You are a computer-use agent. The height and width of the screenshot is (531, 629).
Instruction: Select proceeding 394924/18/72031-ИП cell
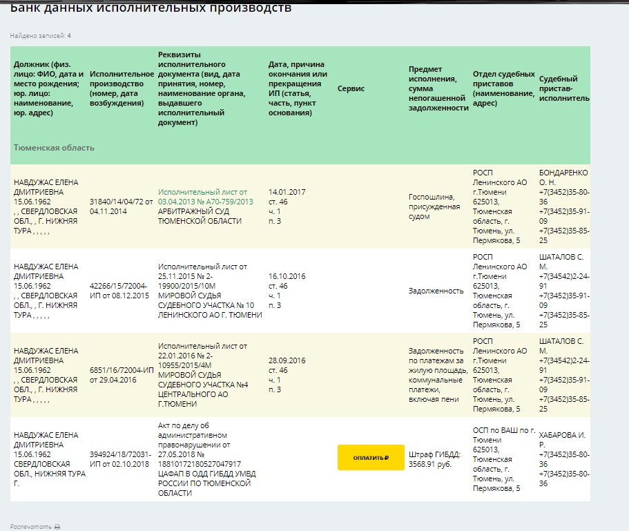120,459
